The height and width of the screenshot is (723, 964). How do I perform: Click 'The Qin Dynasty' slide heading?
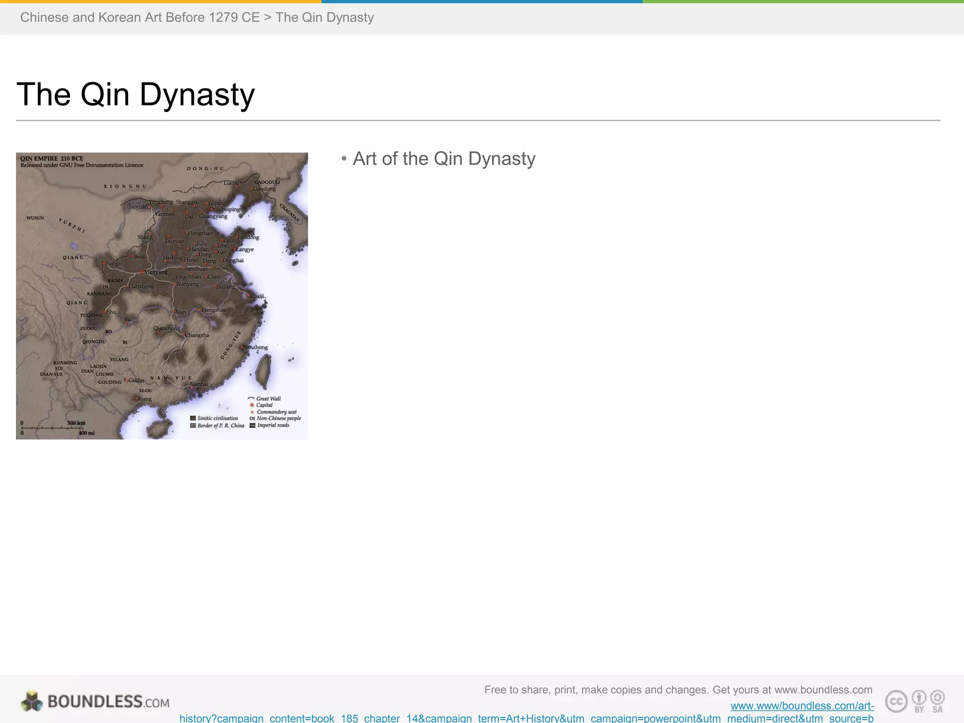point(136,95)
